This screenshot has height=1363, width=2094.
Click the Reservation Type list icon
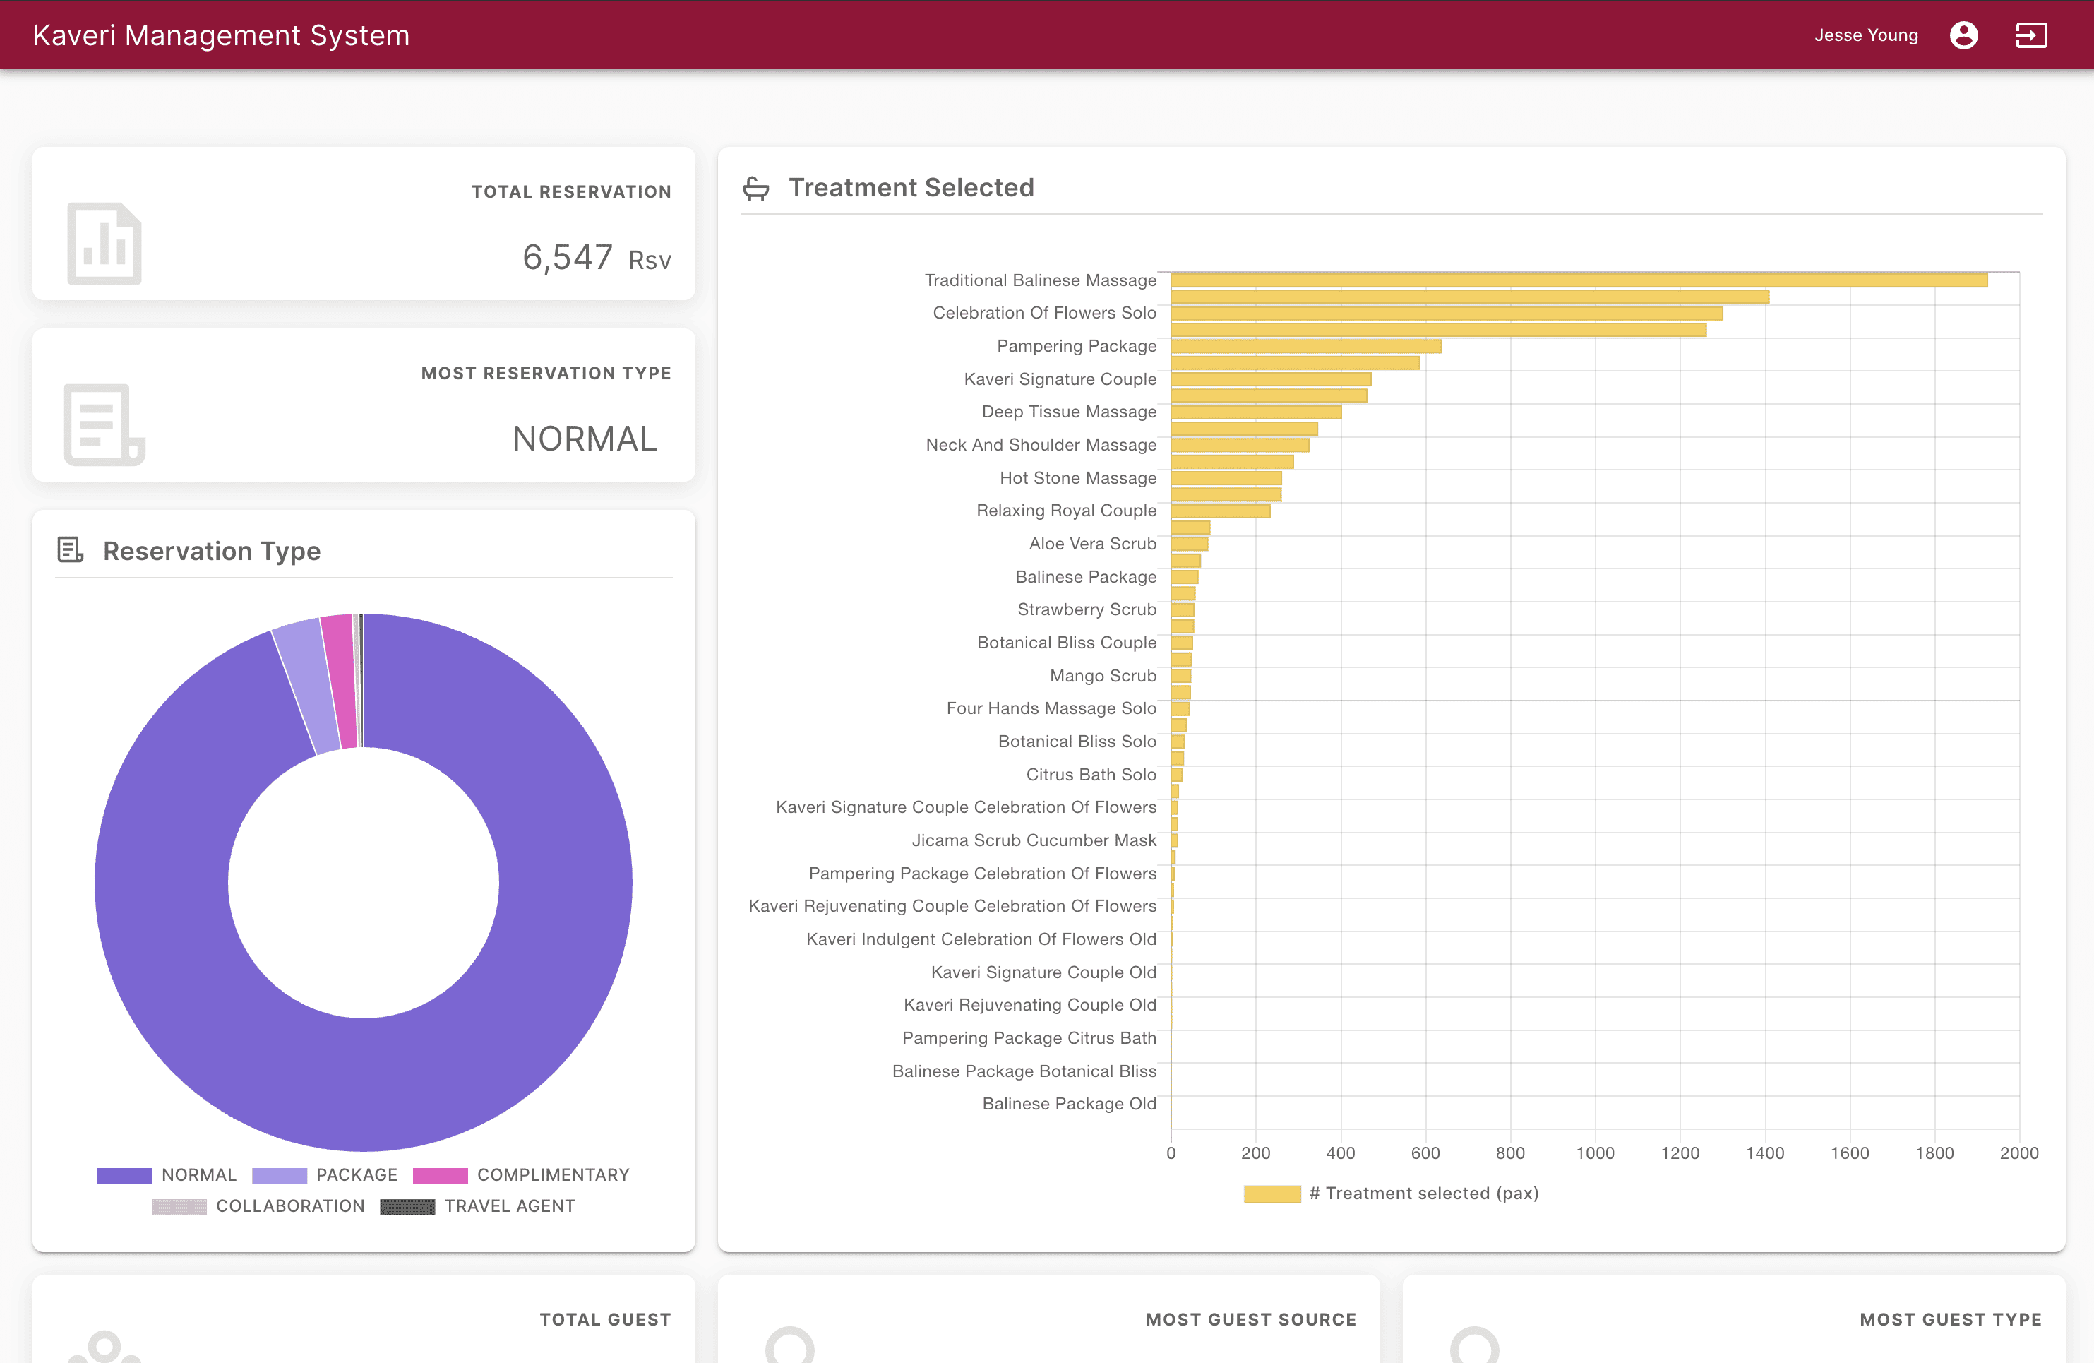coord(71,551)
